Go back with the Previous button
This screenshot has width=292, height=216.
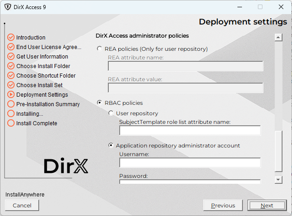click(223, 206)
